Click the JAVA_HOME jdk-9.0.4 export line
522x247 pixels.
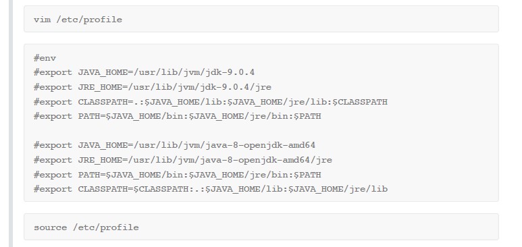pyautogui.click(x=144, y=73)
